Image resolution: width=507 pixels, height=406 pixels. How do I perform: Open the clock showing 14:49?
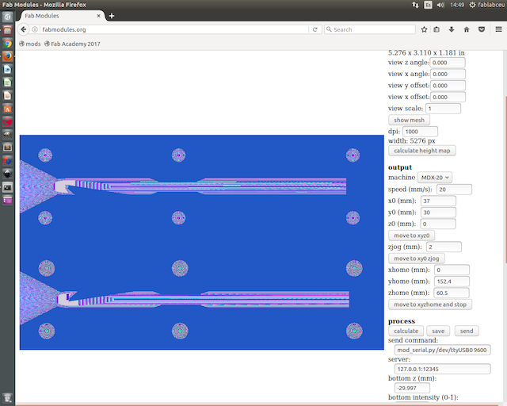pyautogui.click(x=457, y=5)
